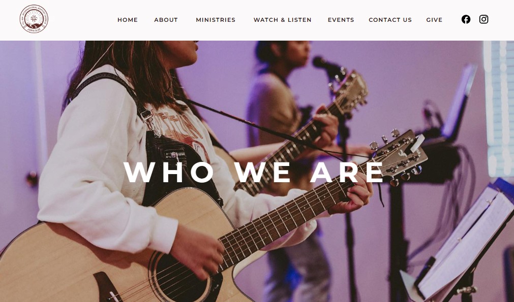Click the sheet music on the stand
The image size is (514, 302).
(466, 242)
